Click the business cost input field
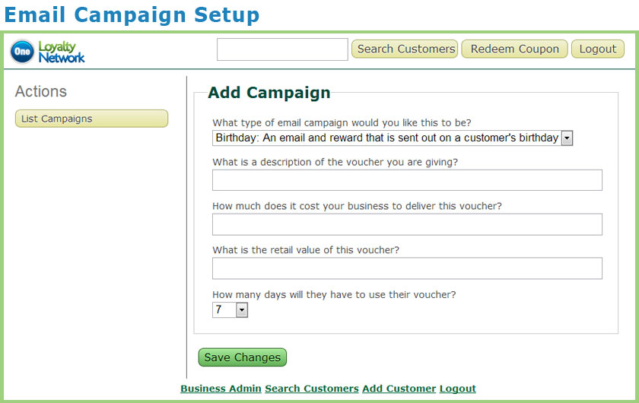The width and height of the screenshot is (639, 403). click(407, 224)
